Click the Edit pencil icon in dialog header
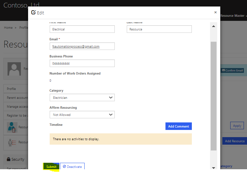 pyautogui.click(x=33, y=12)
